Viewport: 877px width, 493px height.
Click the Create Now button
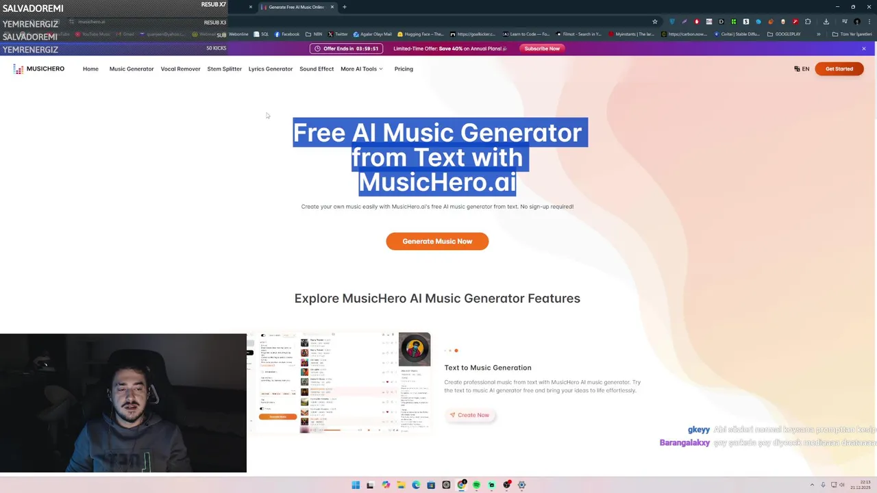(469, 415)
